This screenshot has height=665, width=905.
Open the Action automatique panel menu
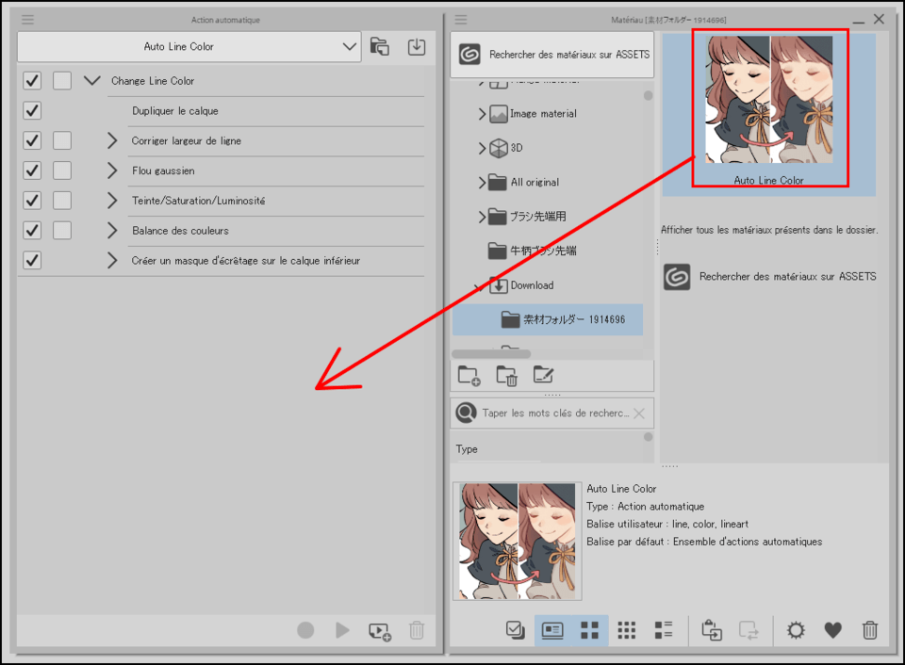[x=27, y=19]
